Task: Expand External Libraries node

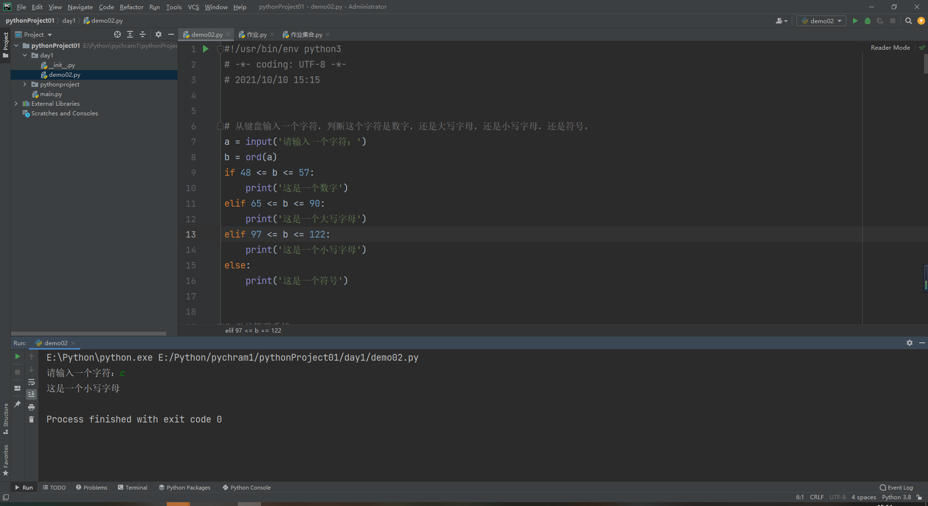Action: pyautogui.click(x=16, y=103)
